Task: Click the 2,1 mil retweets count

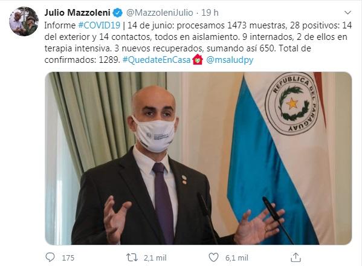Action: click(x=155, y=258)
